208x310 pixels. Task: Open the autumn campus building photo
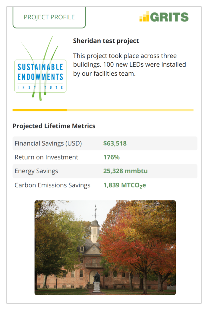click(105, 248)
